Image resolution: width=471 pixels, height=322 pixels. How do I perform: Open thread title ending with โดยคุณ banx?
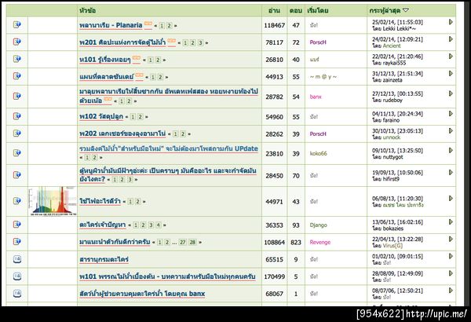(142, 294)
